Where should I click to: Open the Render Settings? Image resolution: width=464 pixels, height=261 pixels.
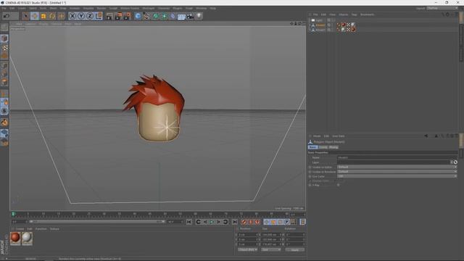(x=128, y=16)
